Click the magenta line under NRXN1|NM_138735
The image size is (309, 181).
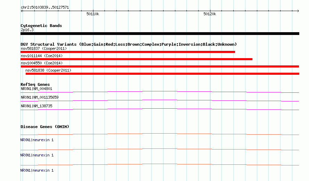(160, 109)
